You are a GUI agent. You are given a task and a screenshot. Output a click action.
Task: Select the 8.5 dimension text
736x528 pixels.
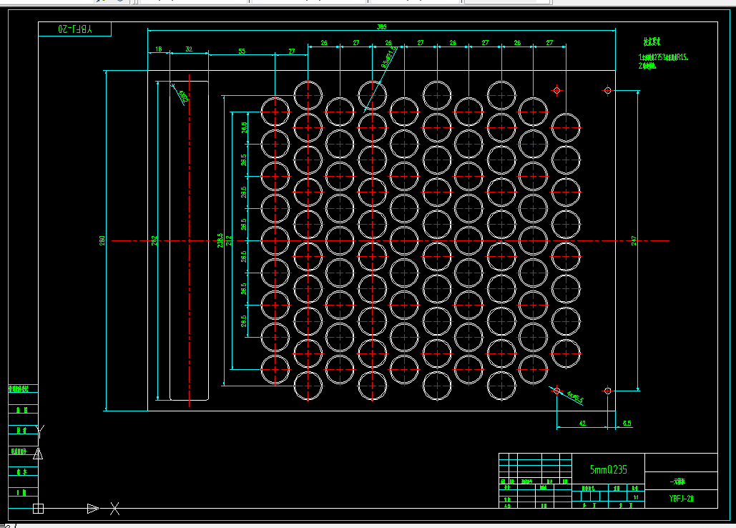627,424
